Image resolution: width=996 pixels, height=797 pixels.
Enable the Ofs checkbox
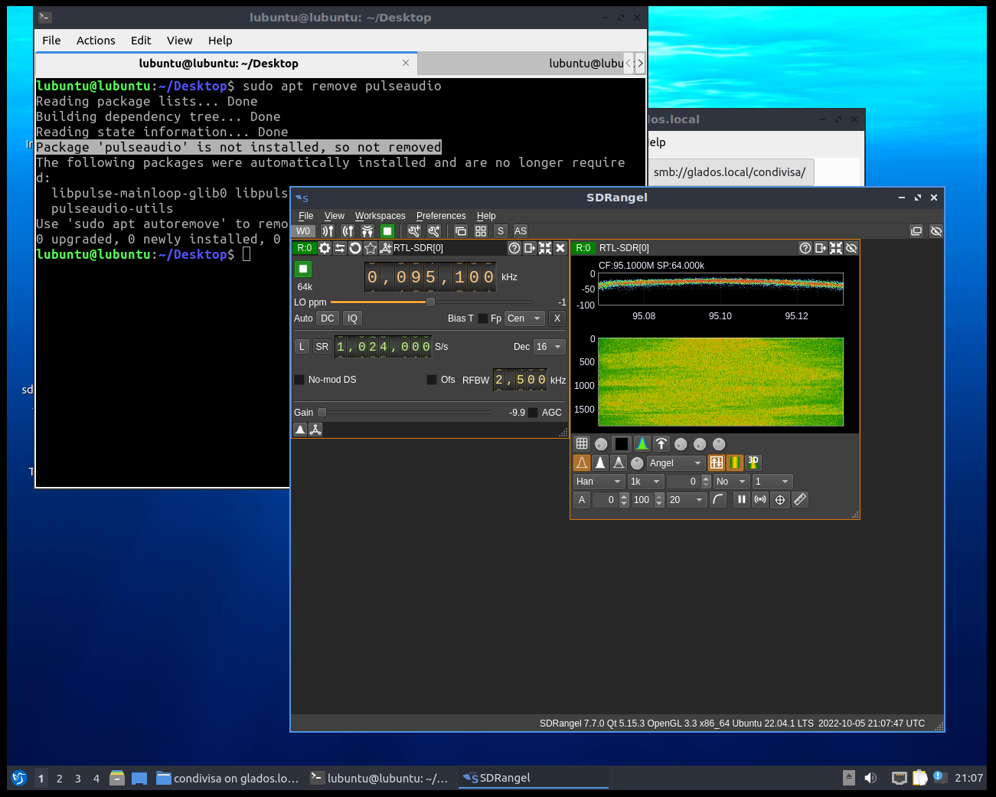[x=431, y=379]
